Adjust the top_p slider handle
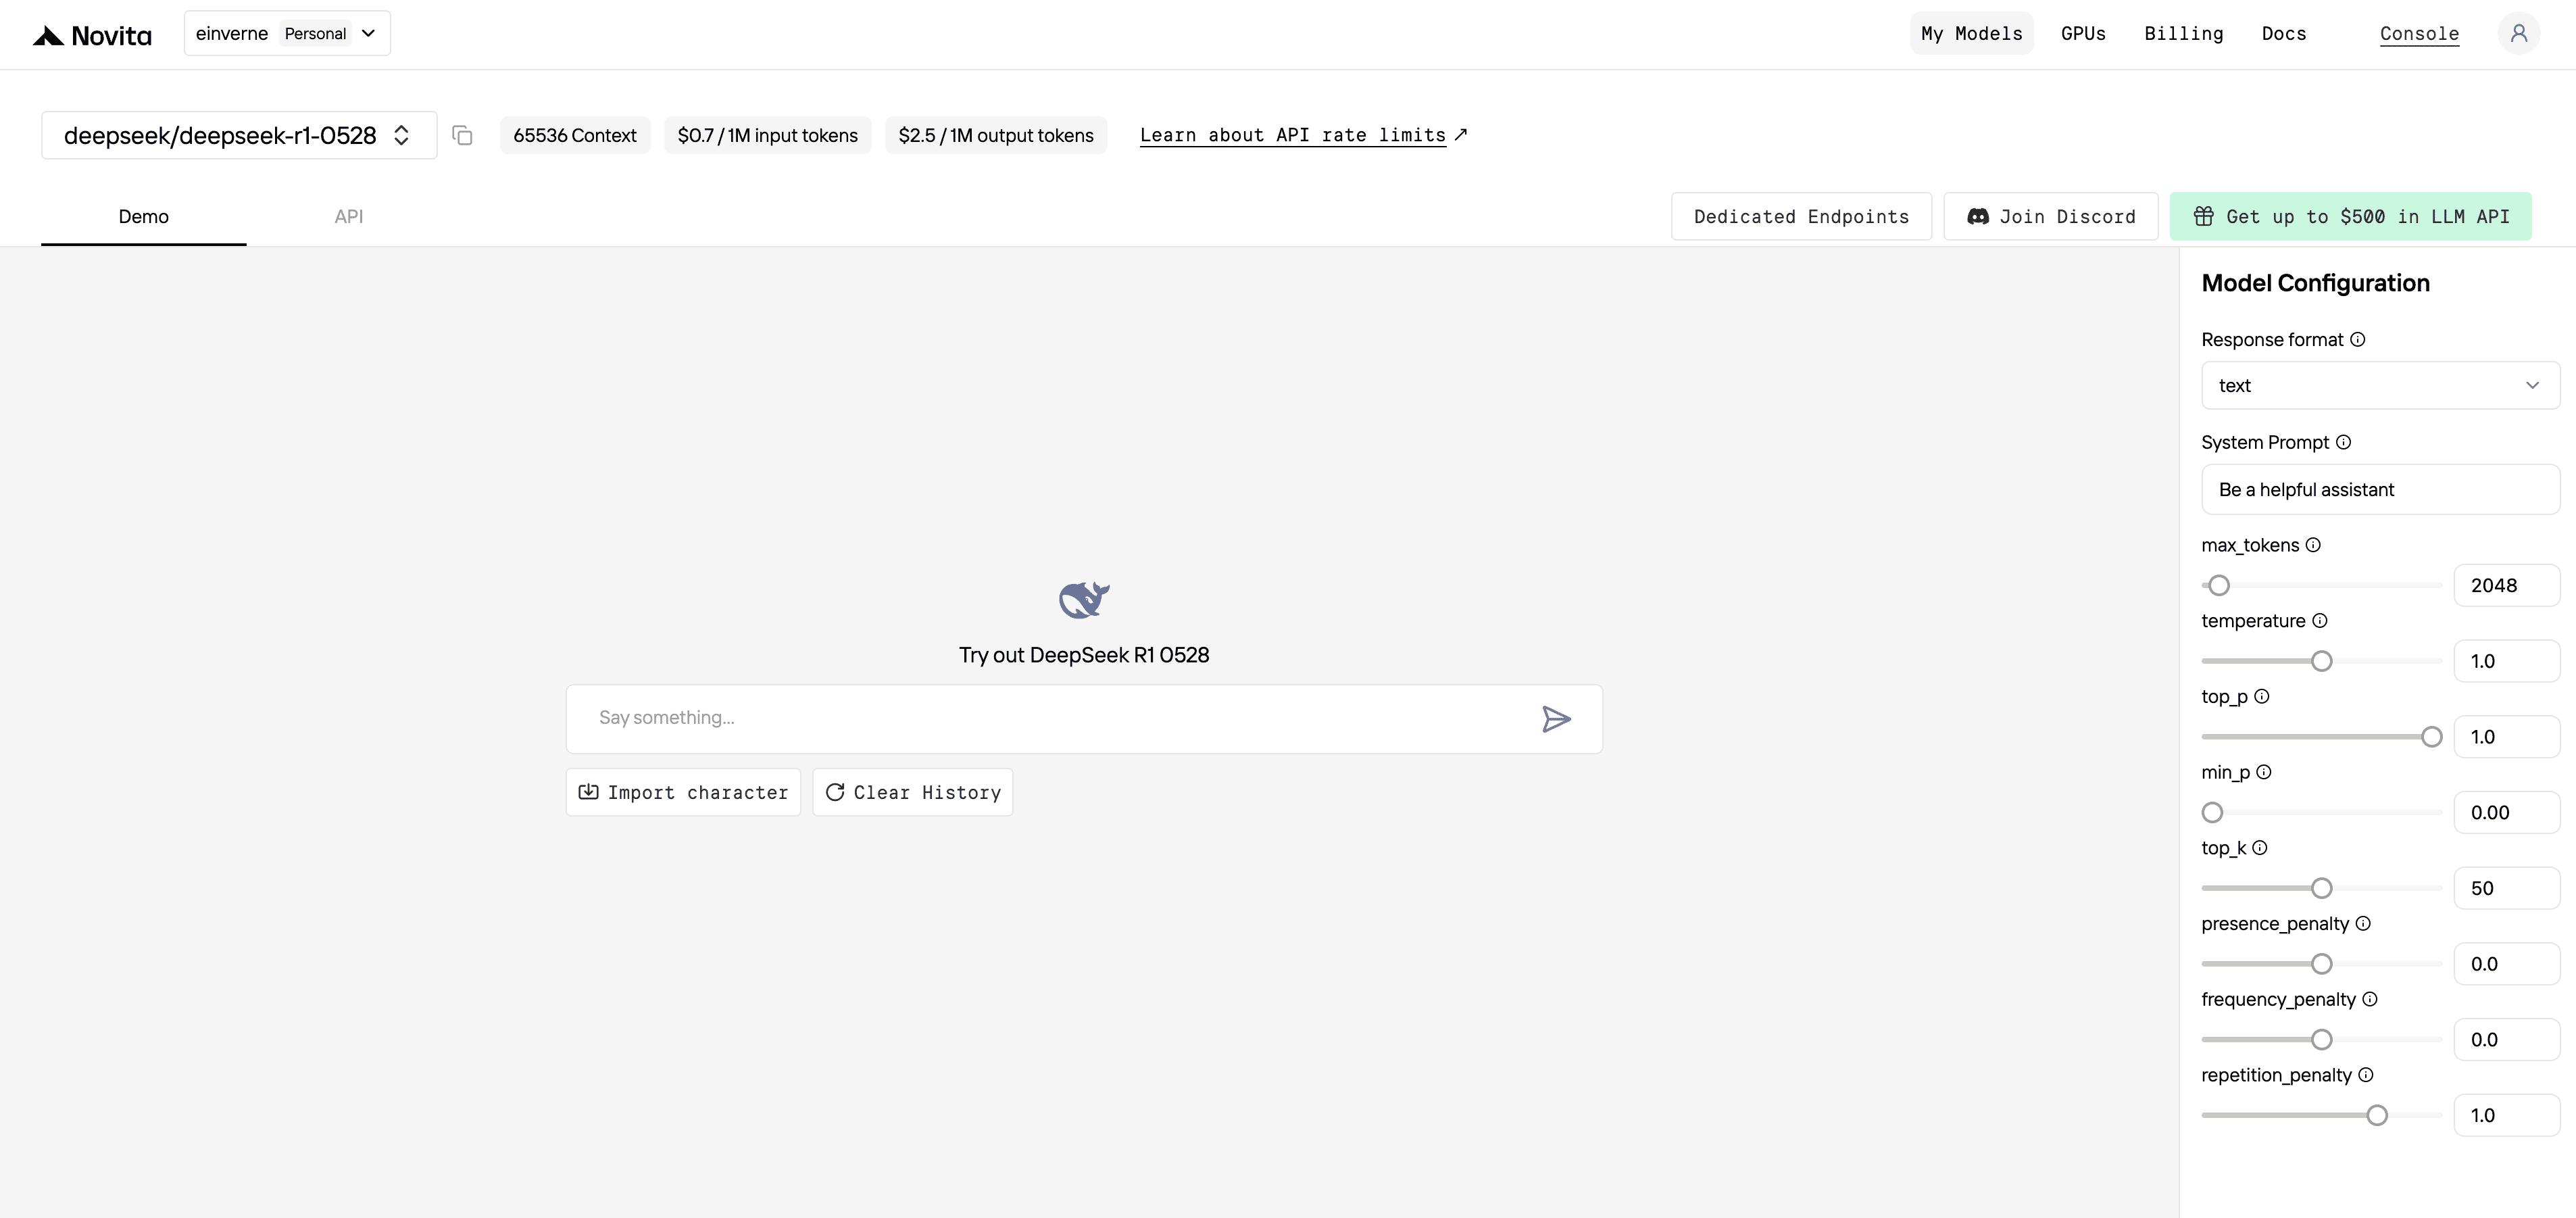Image resolution: width=2576 pixels, height=1218 pixels. coord(2432,738)
